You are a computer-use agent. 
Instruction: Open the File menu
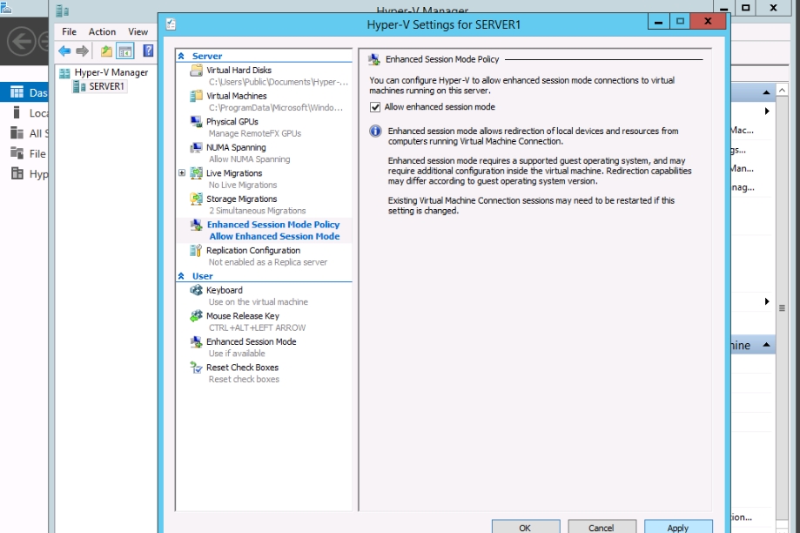pyautogui.click(x=69, y=31)
